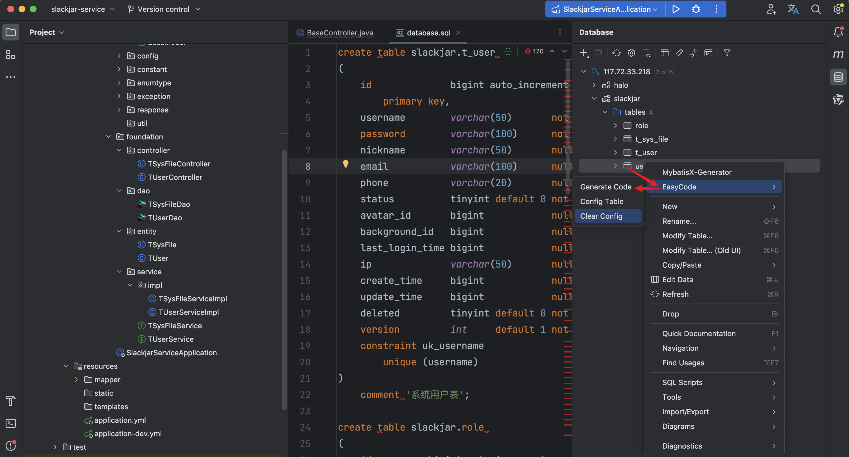Open the Maven sidebar icon

838,54
